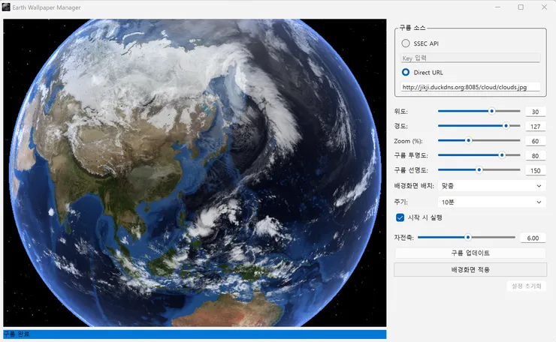Toggle the 시작 시 실행 checkbox
The height and width of the screenshot is (342, 556).
[400, 217]
